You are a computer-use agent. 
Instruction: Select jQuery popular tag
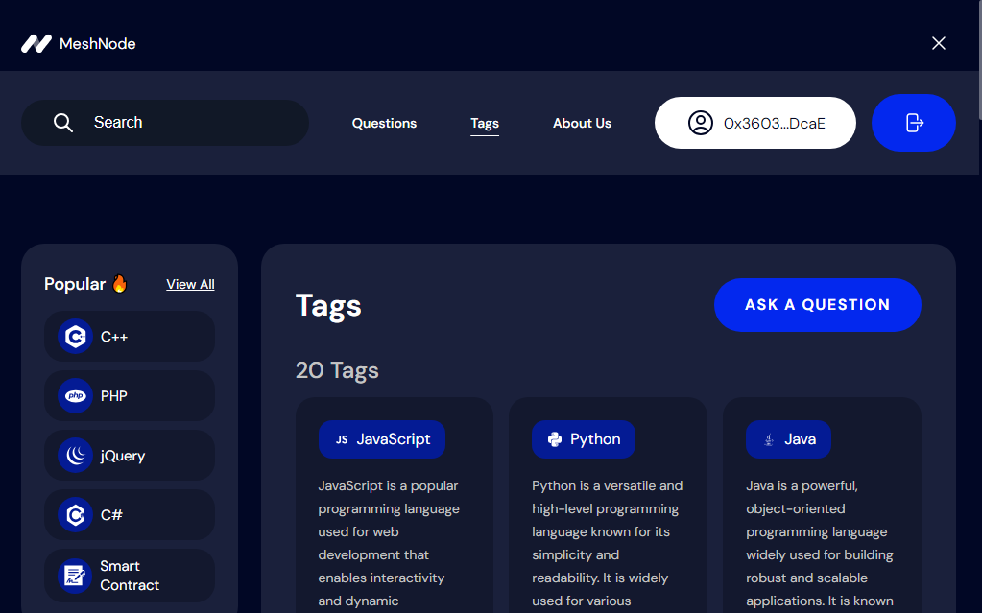(130, 456)
